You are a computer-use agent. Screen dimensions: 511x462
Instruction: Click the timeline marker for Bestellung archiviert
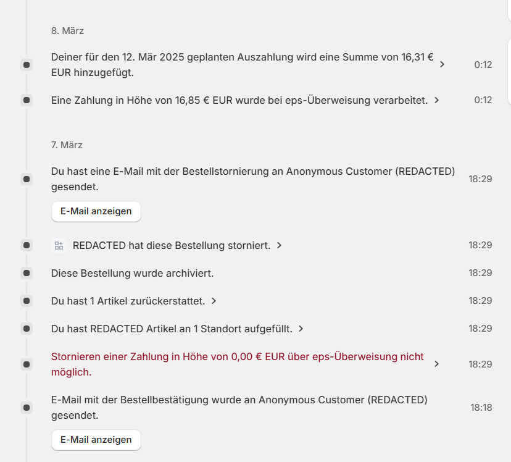pyautogui.click(x=27, y=273)
